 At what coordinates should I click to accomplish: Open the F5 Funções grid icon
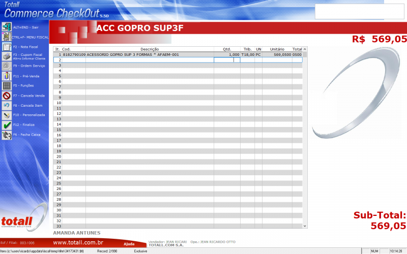coord(7,86)
